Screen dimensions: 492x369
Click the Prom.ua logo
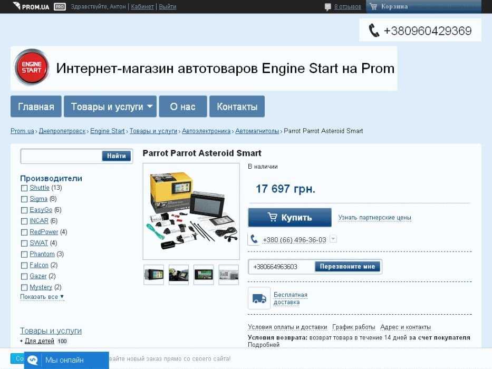[31, 6]
